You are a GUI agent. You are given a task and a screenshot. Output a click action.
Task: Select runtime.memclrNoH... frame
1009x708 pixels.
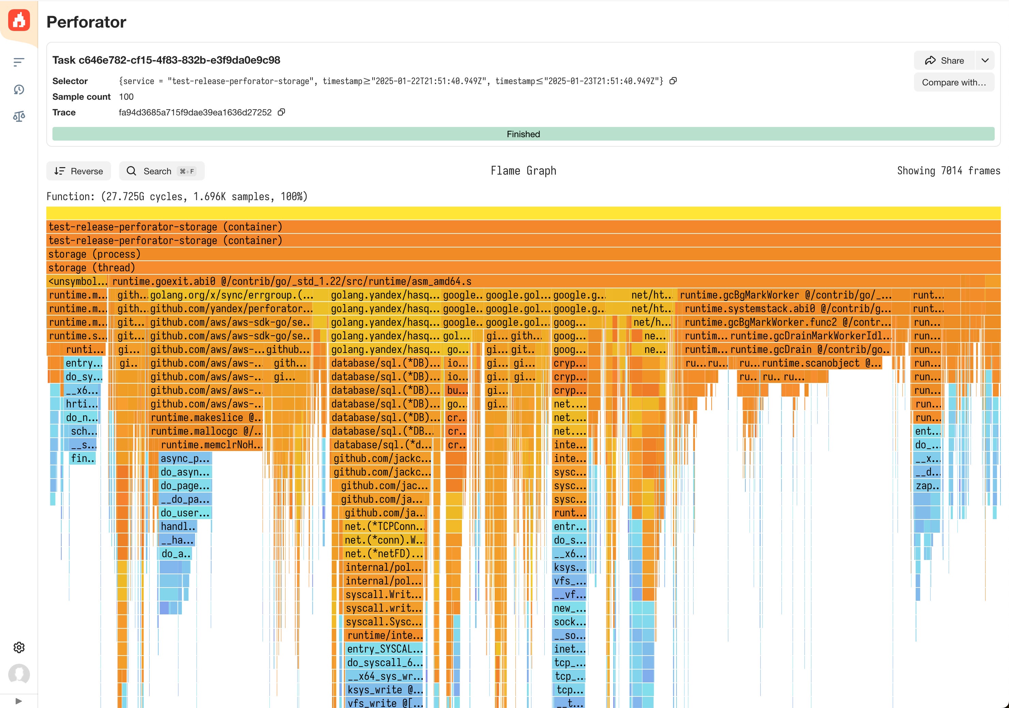click(211, 445)
